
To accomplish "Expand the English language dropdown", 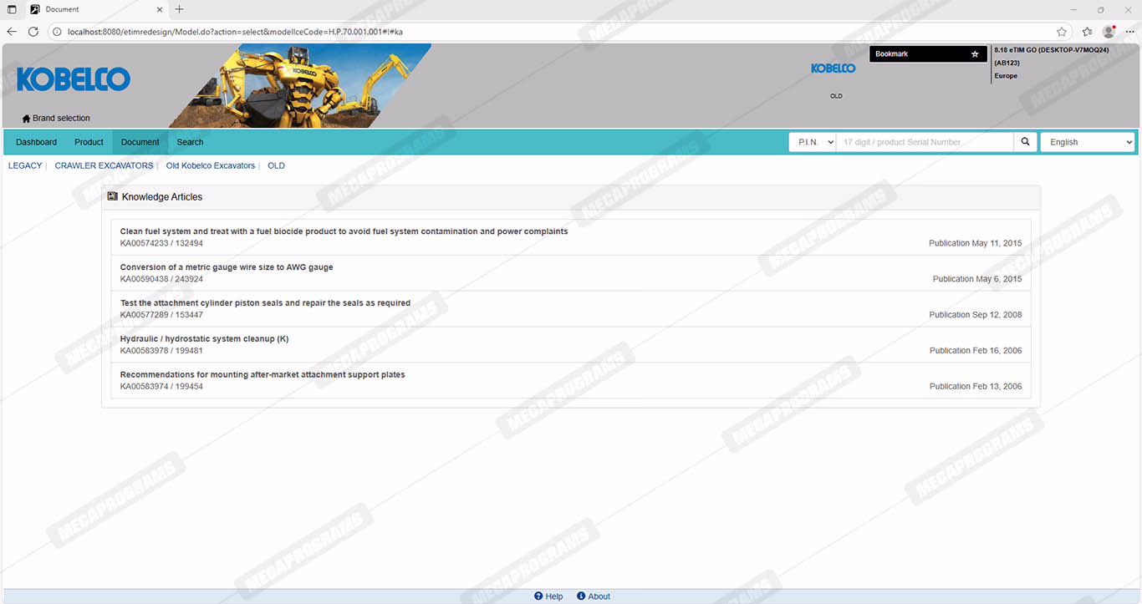I will (x=1087, y=142).
